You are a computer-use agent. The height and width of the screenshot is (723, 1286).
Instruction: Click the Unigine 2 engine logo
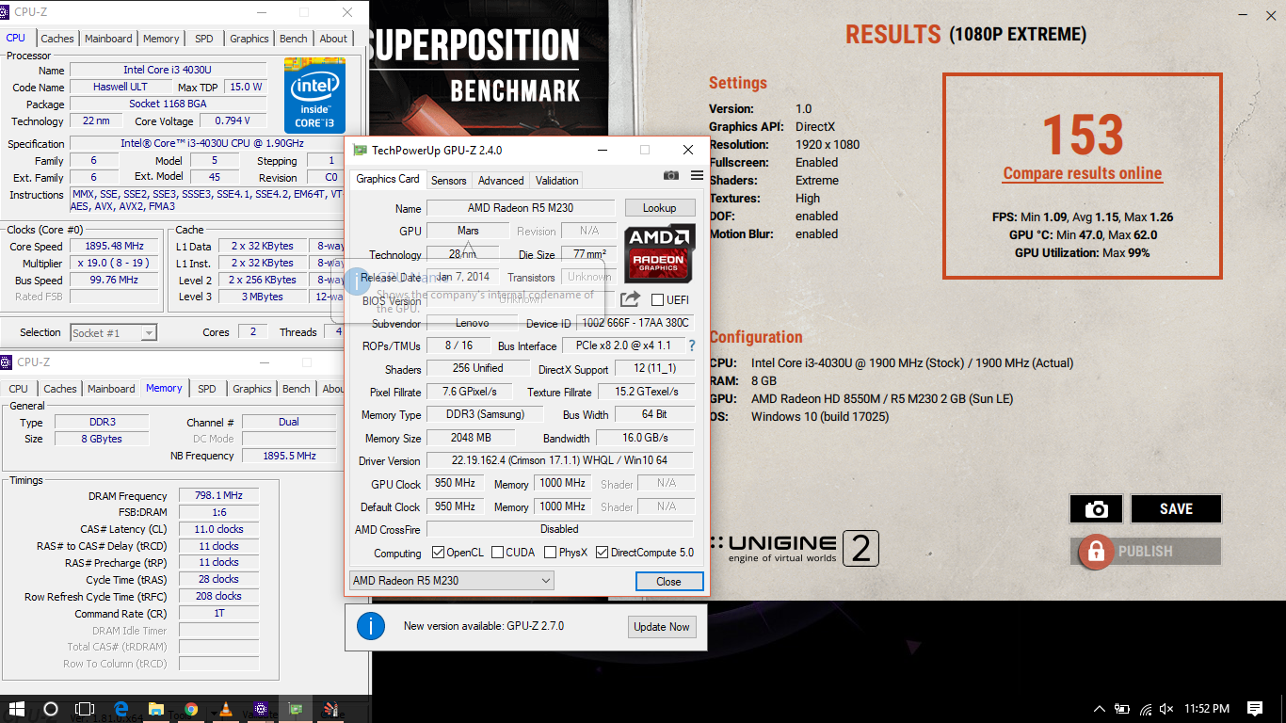795,548
